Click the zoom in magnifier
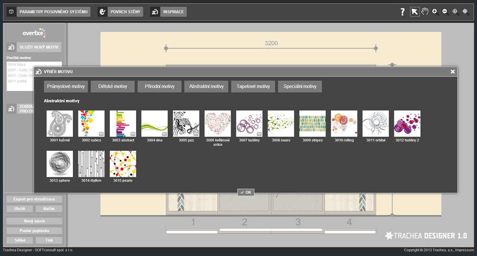The image size is (477, 256). click(435, 12)
